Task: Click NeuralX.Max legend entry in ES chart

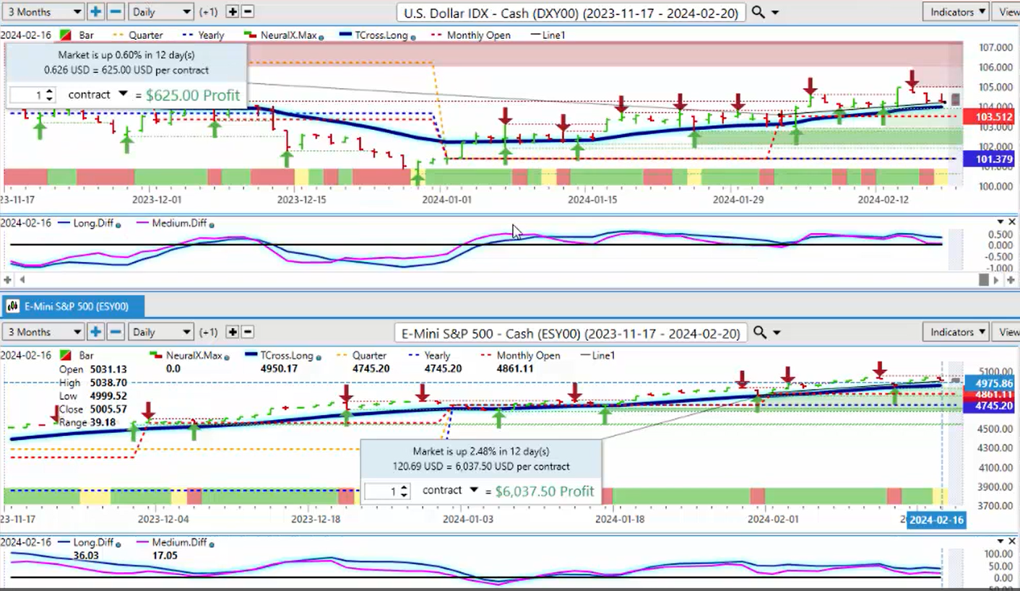Action: click(191, 356)
